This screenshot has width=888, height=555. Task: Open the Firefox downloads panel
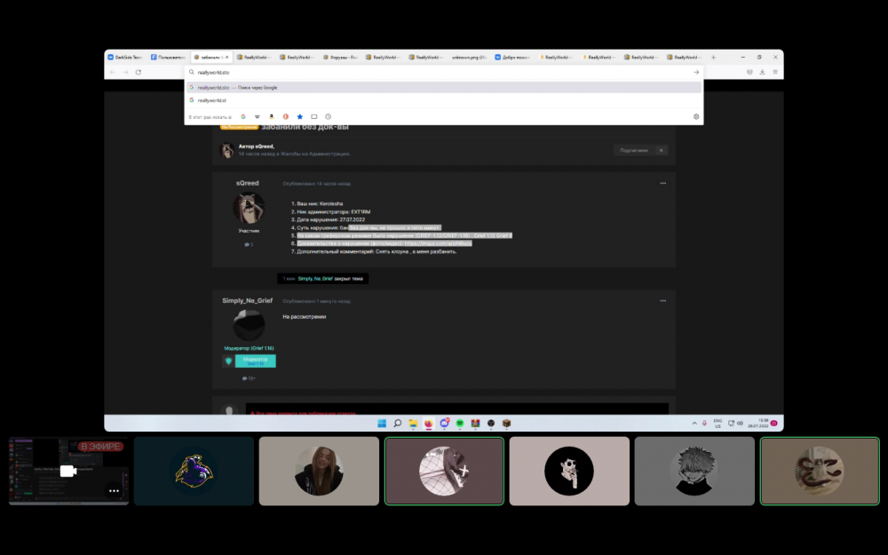coord(762,73)
